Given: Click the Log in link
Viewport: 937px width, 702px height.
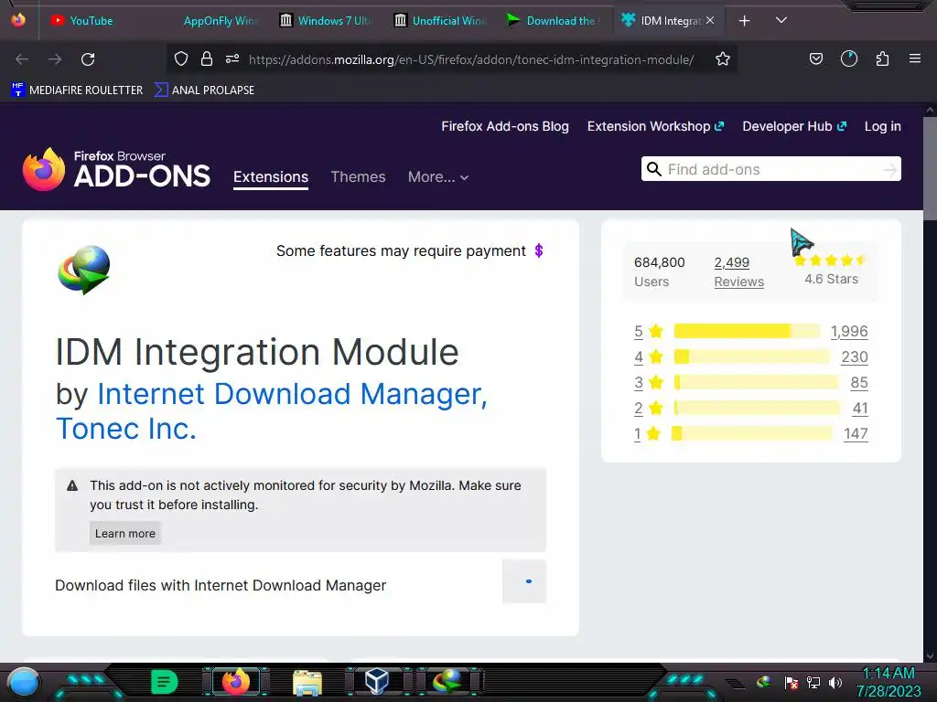Looking at the screenshot, I should tap(883, 126).
